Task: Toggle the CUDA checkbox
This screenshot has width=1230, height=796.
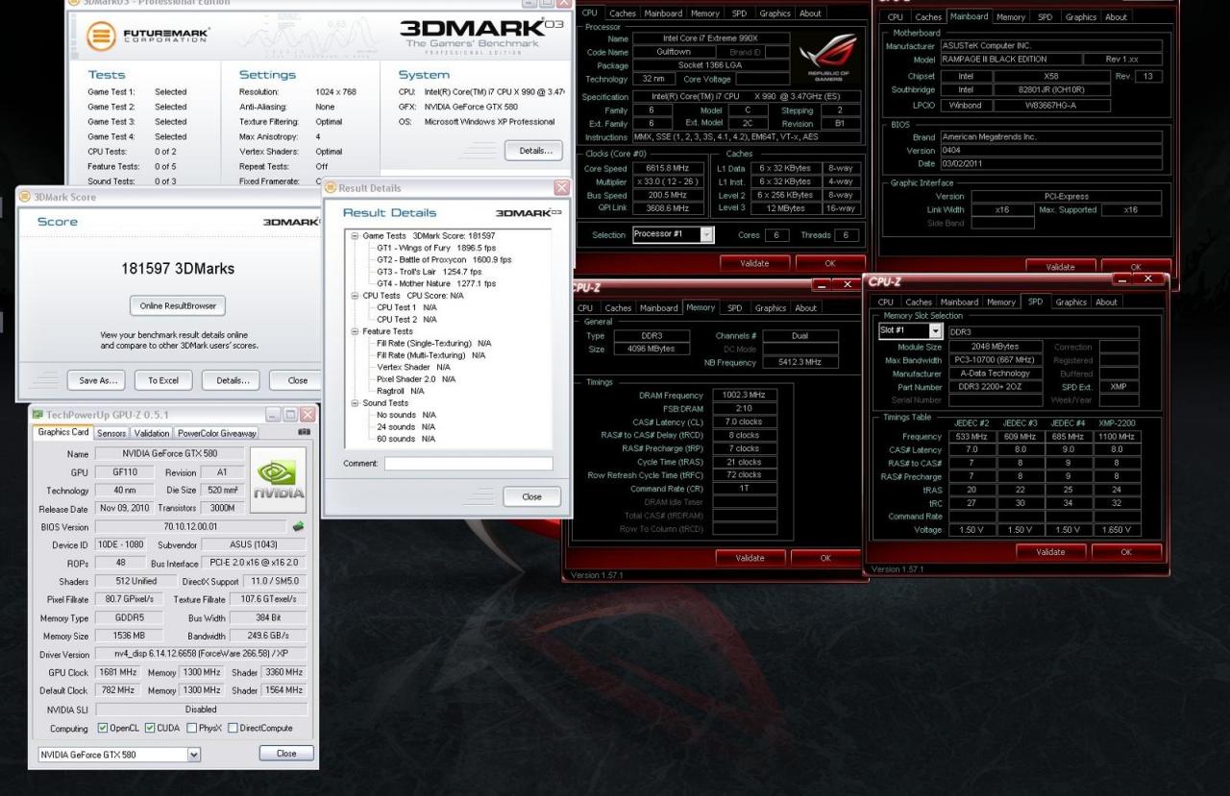Action: 150,728
